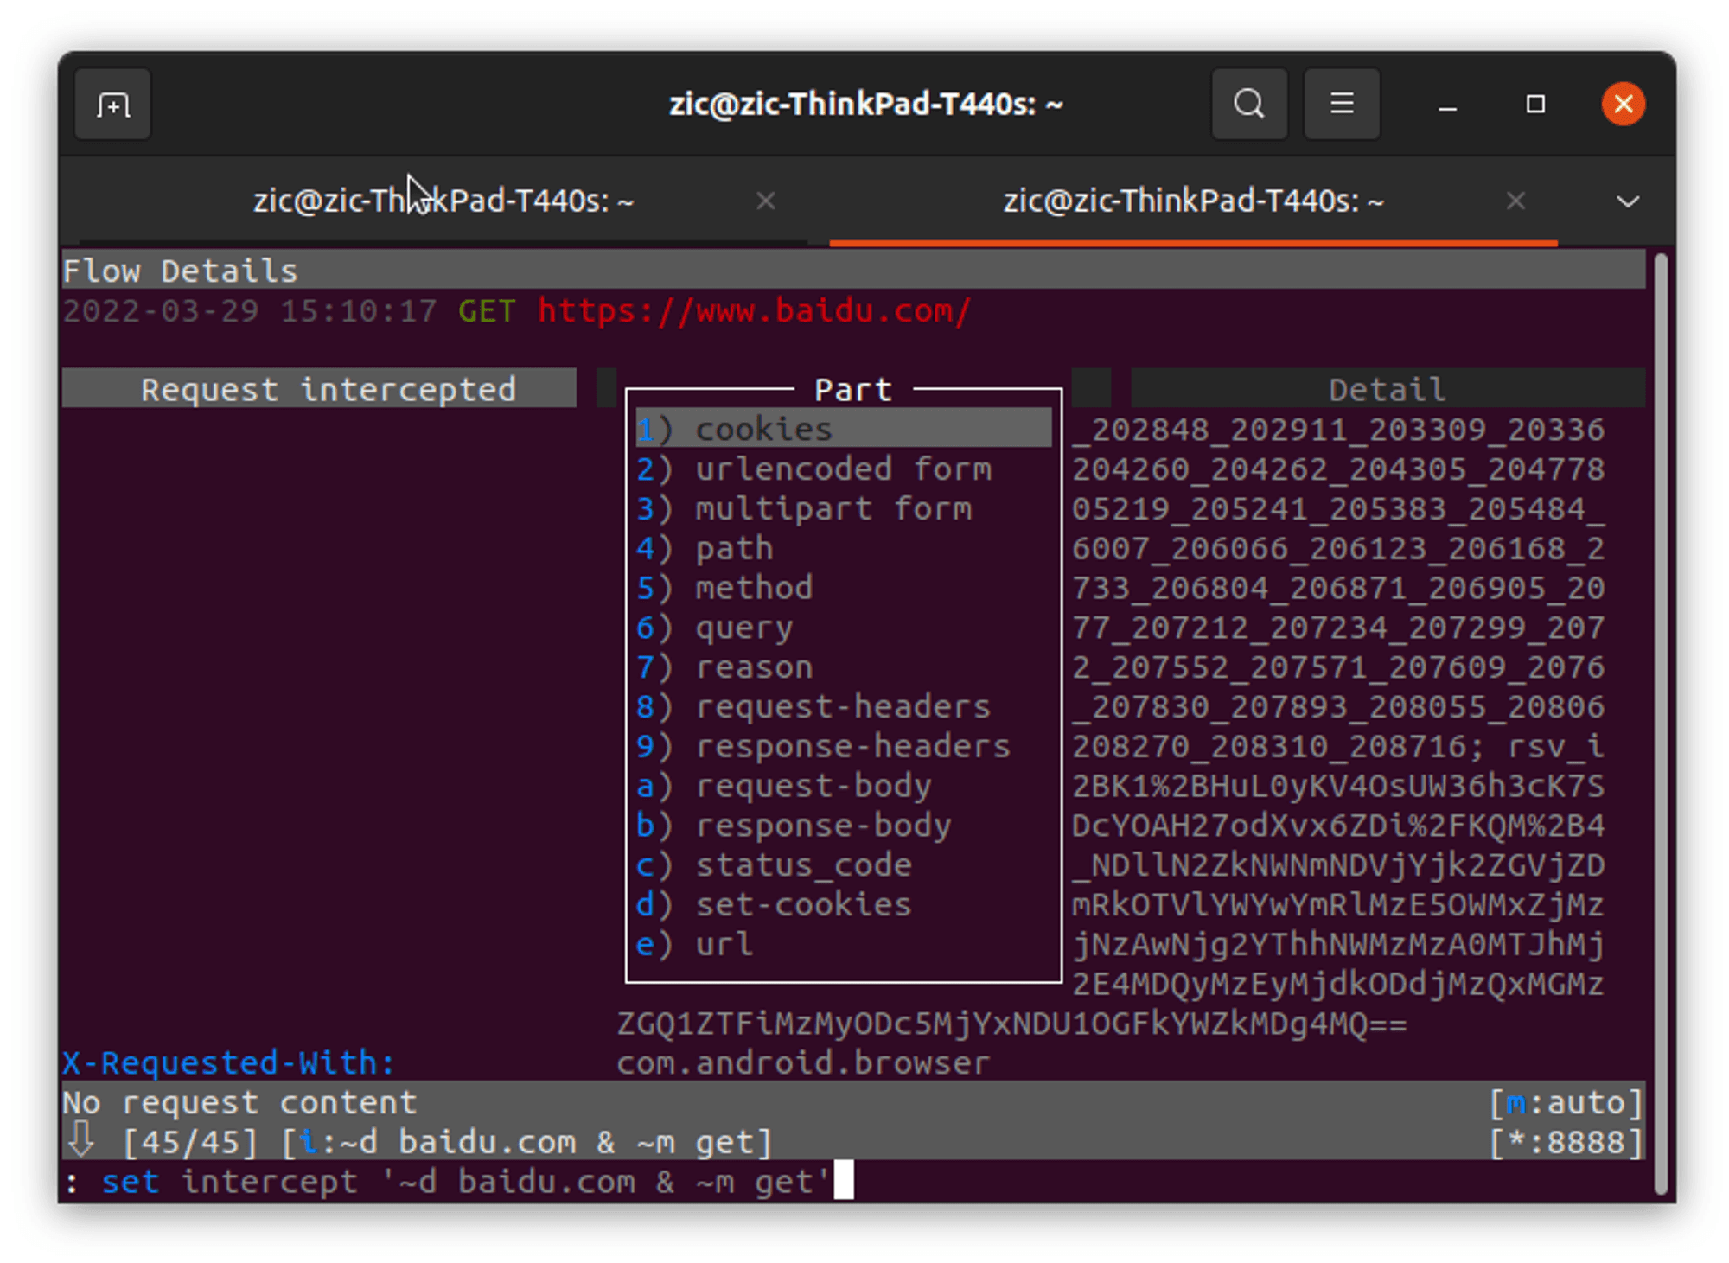
Task: Select the 'reason' part option
Action: [x=844, y=667]
